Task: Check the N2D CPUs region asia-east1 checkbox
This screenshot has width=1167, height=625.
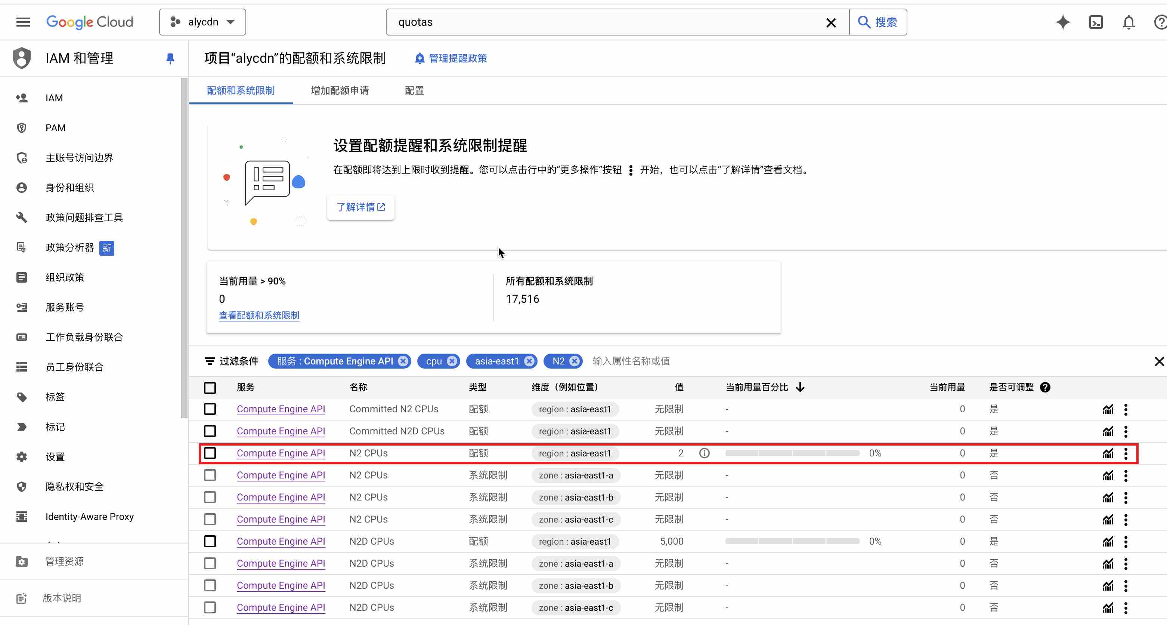Action: (210, 542)
